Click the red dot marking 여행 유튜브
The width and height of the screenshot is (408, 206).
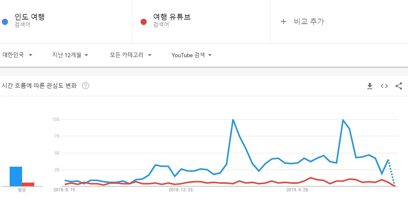tap(143, 21)
